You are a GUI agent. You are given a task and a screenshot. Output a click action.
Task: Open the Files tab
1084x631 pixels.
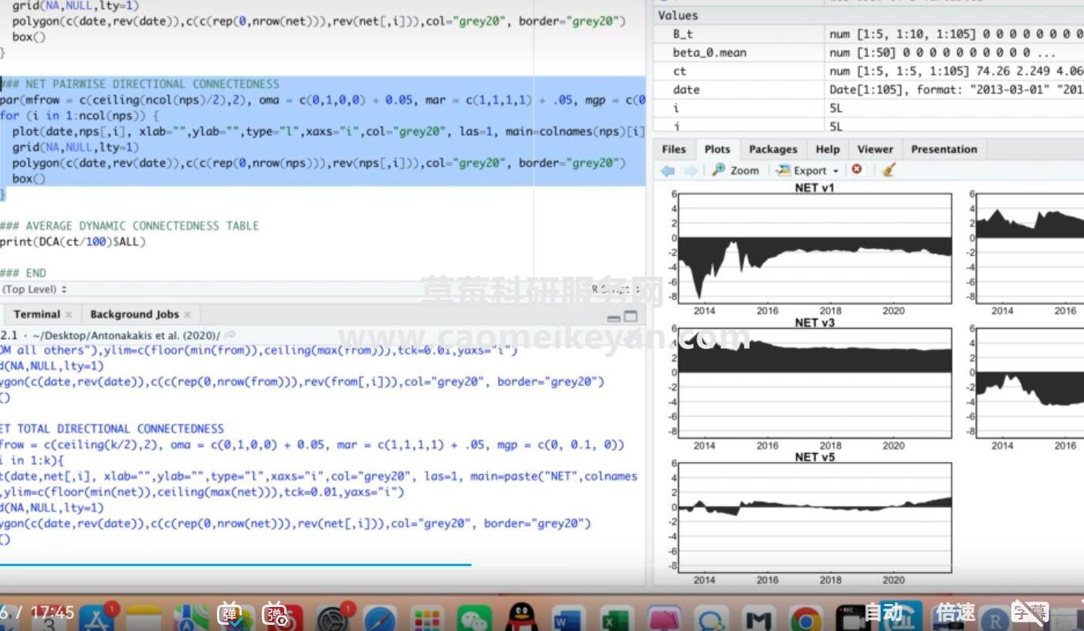tap(673, 149)
